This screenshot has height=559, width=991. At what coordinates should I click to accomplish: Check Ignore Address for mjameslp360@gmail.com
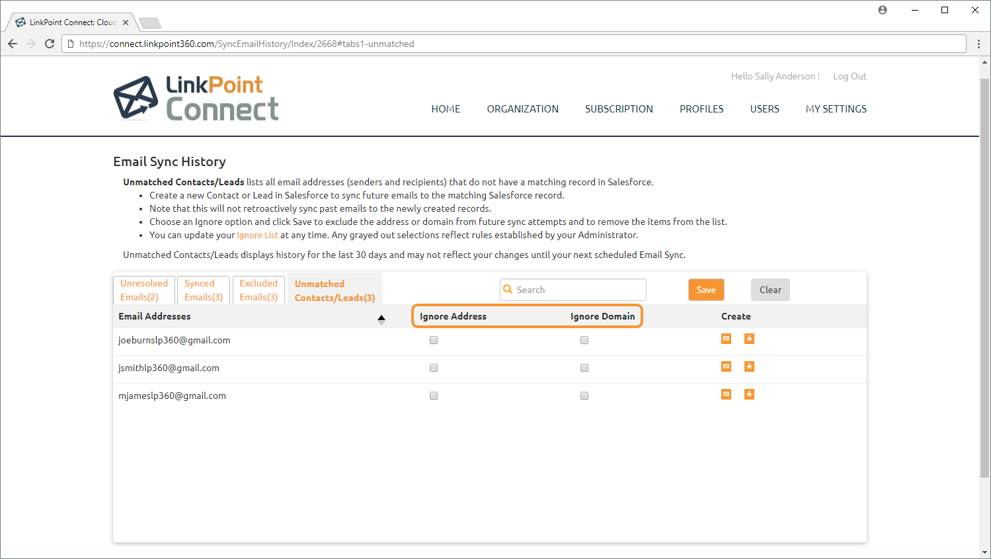[434, 396]
